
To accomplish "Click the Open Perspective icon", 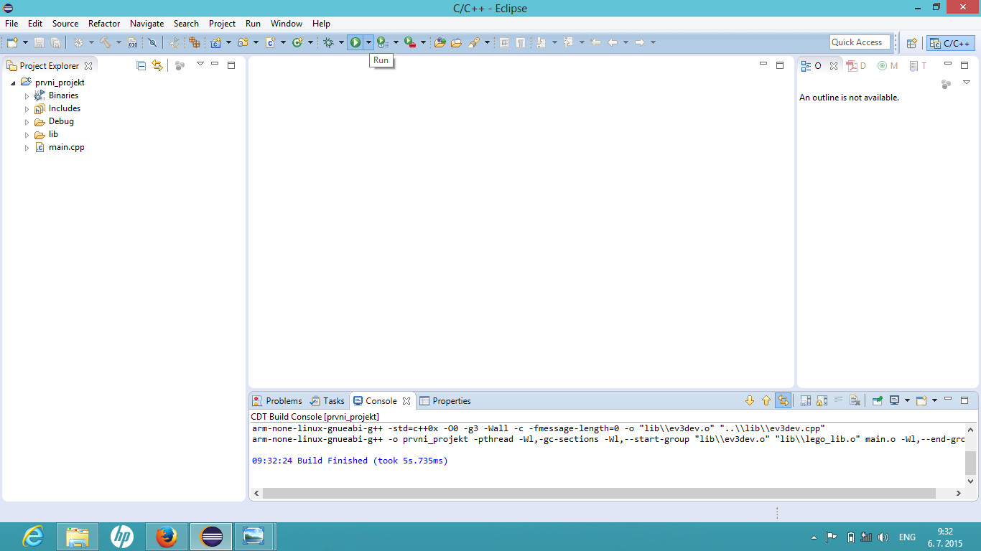I will (911, 43).
